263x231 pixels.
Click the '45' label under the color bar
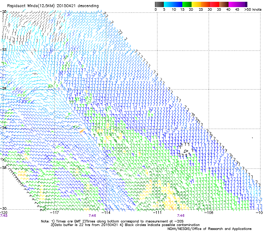pyautogui.click(x=237, y=10)
